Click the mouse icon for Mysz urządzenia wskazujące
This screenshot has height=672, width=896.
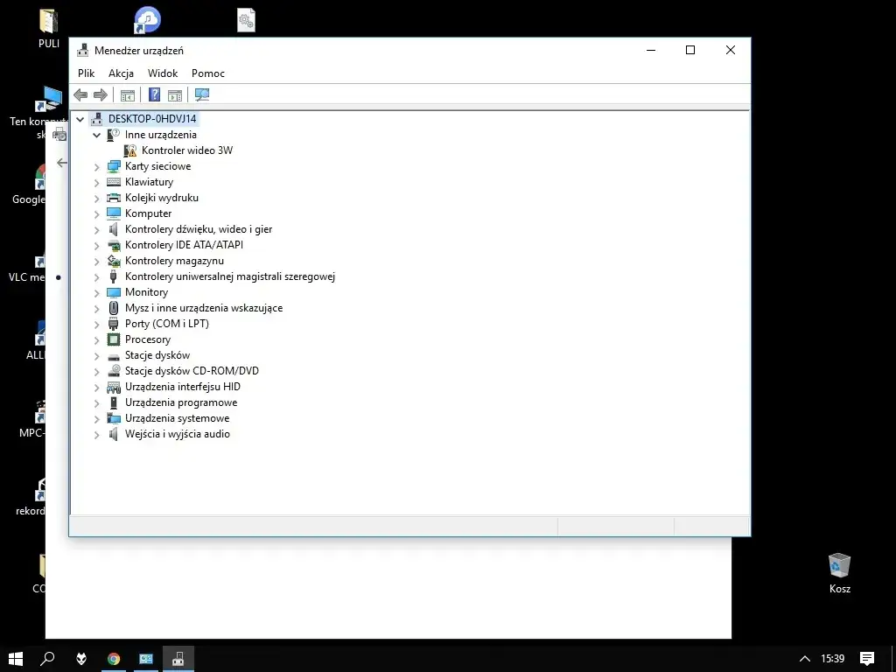[113, 308]
